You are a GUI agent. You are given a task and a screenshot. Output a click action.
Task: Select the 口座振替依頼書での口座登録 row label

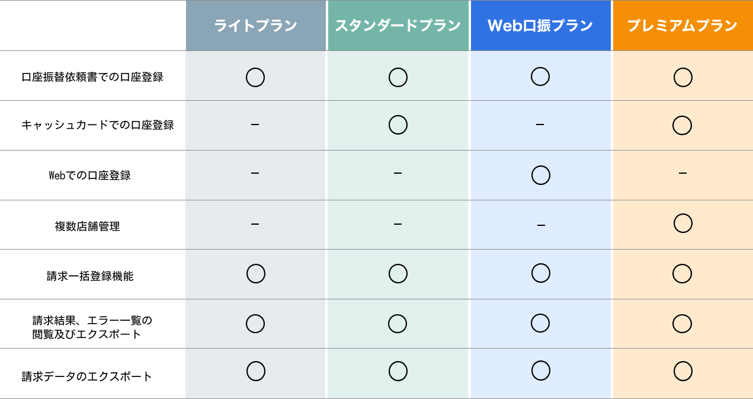tap(92, 77)
